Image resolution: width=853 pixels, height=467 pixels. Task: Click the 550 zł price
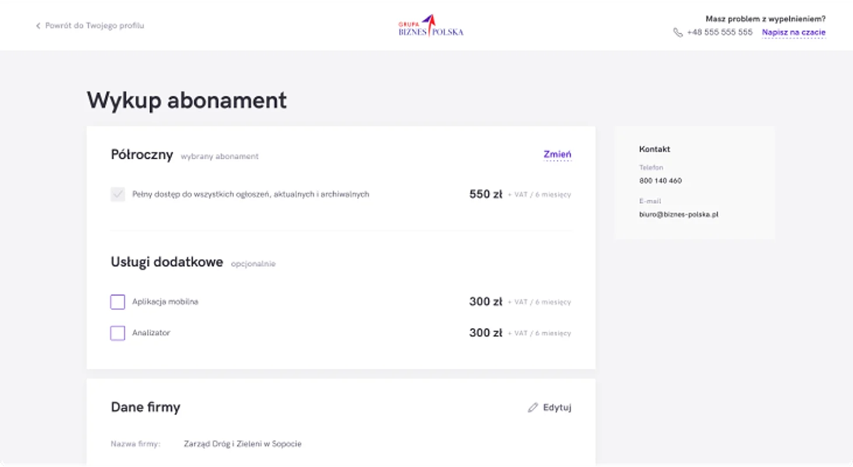[485, 194]
